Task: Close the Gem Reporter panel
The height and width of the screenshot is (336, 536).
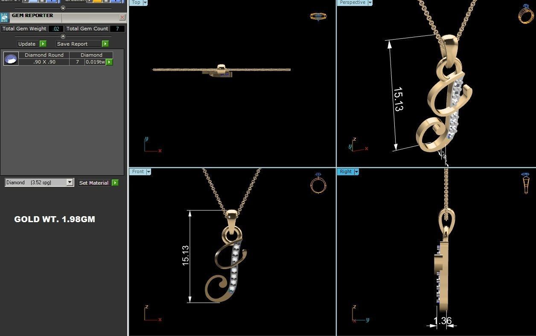Action: [122, 17]
